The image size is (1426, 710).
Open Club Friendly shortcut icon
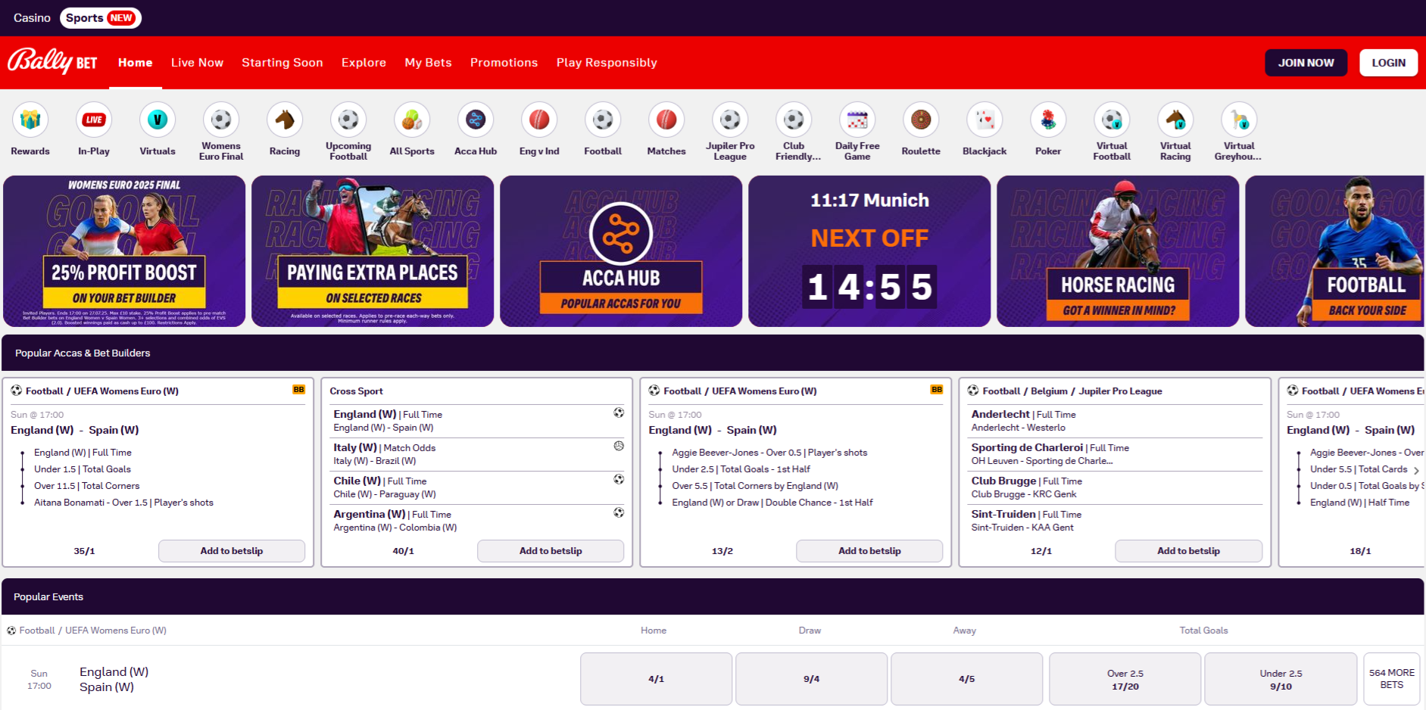pyautogui.click(x=794, y=120)
